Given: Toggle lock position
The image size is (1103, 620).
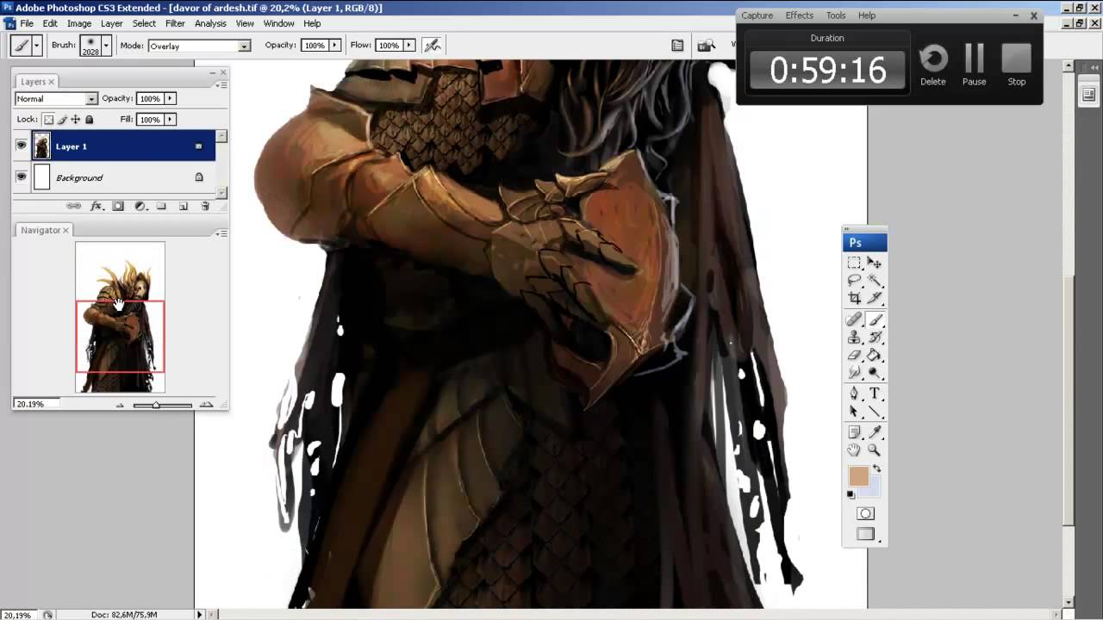Looking at the screenshot, I should (x=76, y=120).
